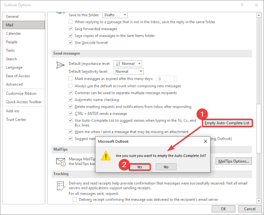Toggle Delete meeting requests after responding checkbox

(x=71, y=107)
